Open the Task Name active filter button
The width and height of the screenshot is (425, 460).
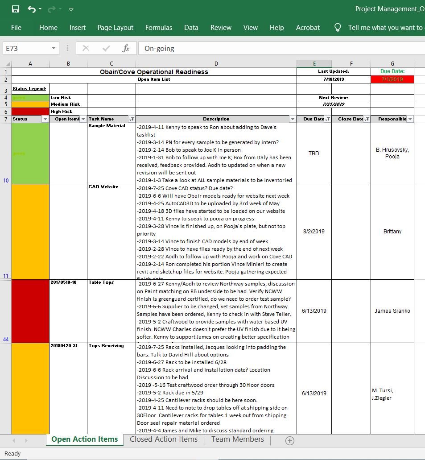click(x=132, y=119)
